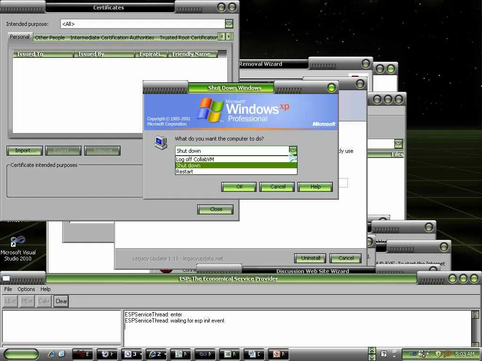Image resolution: width=482 pixels, height=361 pixels.
Task: Open the ESP window's system menu icon
Action: pyautogui.click(x=6, y=278)
